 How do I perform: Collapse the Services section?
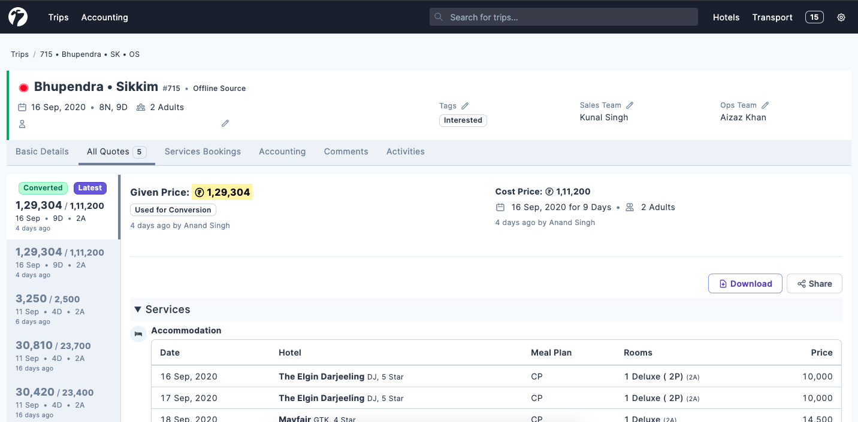coord(138,309)
